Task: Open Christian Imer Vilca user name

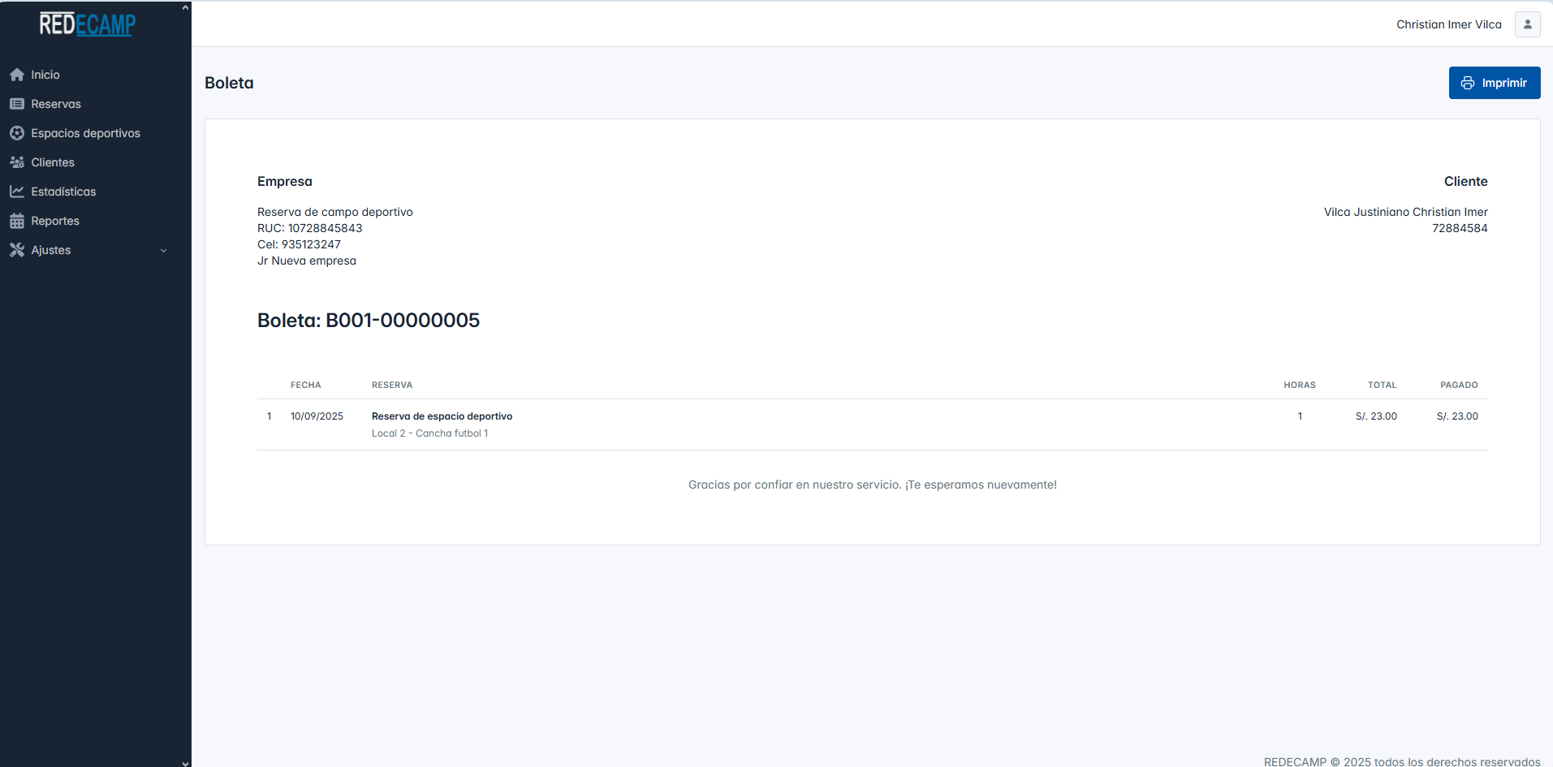Action: coord(1448,24)
